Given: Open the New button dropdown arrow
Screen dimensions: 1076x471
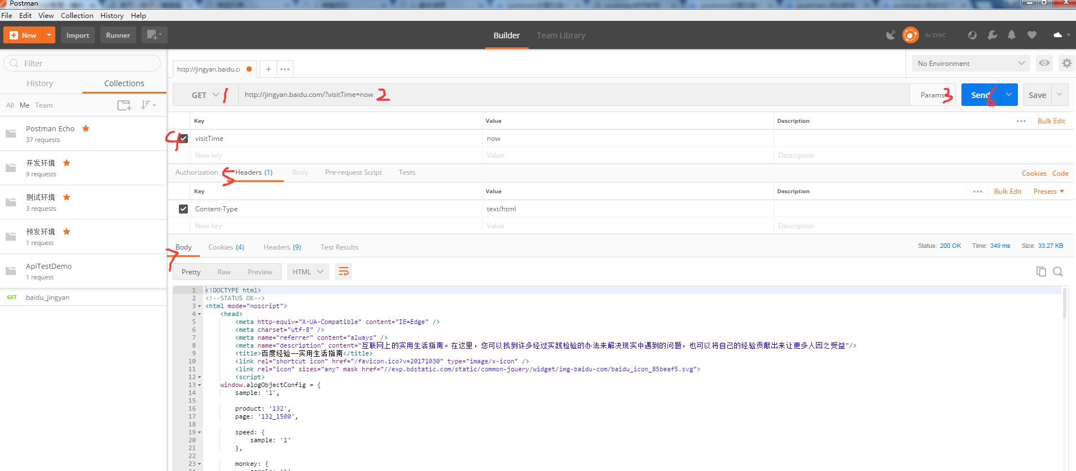Looking at the screenshot, I should tap(49, 35).
